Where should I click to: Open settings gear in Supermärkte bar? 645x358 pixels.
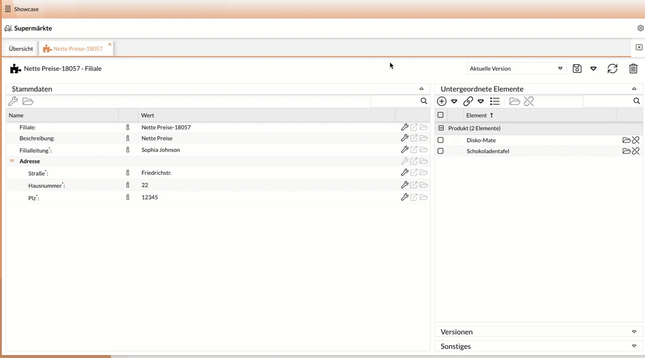click(641, 28)
